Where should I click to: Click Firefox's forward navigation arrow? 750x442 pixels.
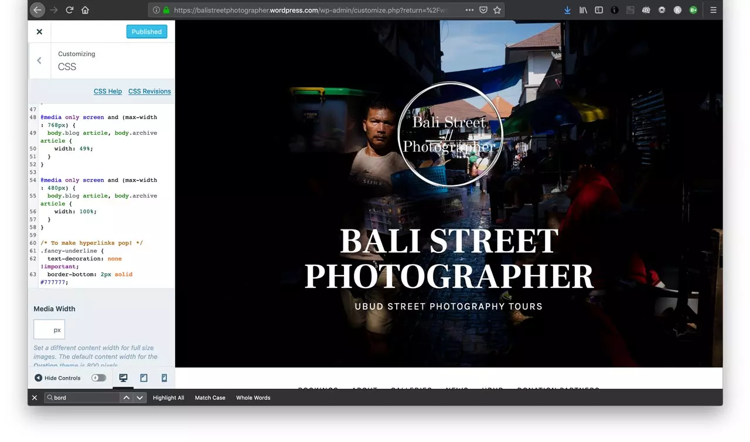[54, 10]
